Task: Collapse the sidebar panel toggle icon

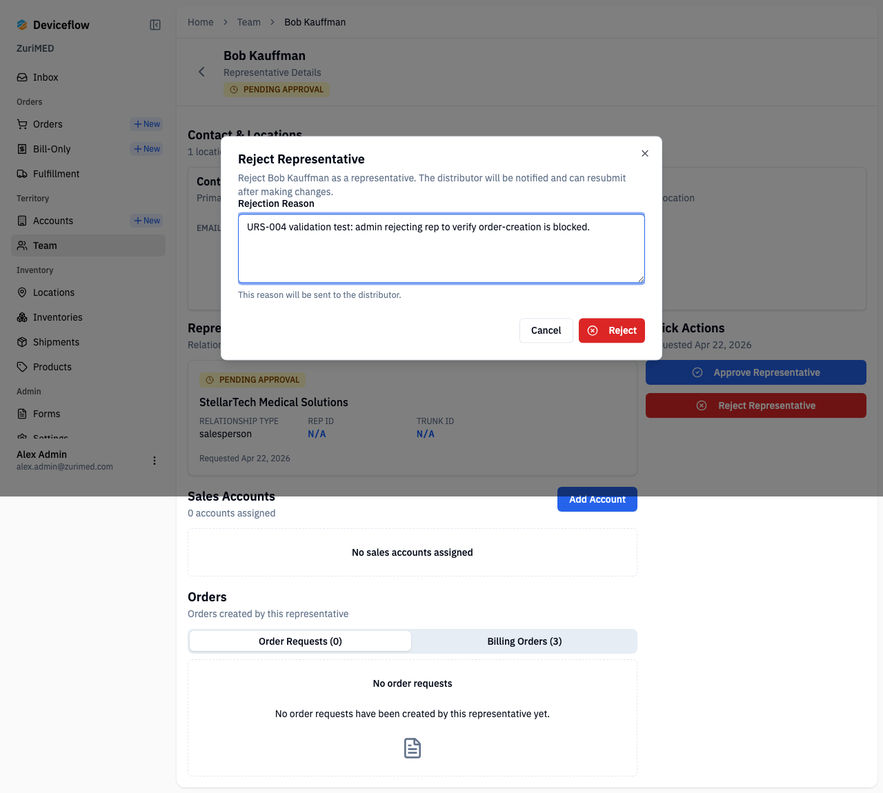Action: pos(155,25)
